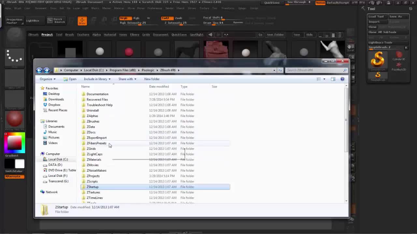
Task: Click the Search ZBrush 4R6 field
Action: (316, 70)
